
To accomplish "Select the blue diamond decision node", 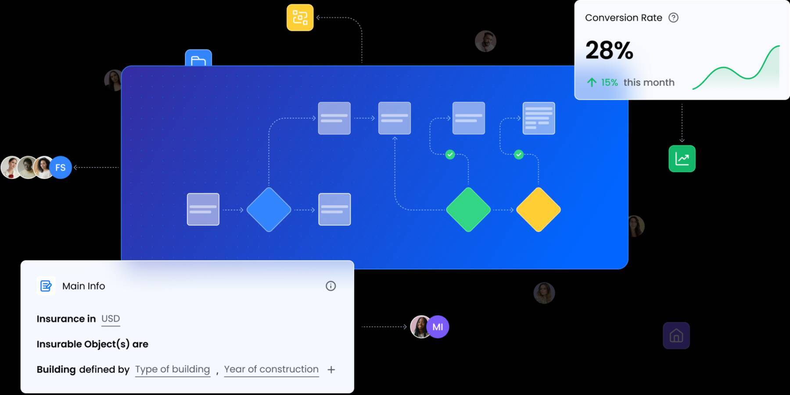I will coord(269,210).
